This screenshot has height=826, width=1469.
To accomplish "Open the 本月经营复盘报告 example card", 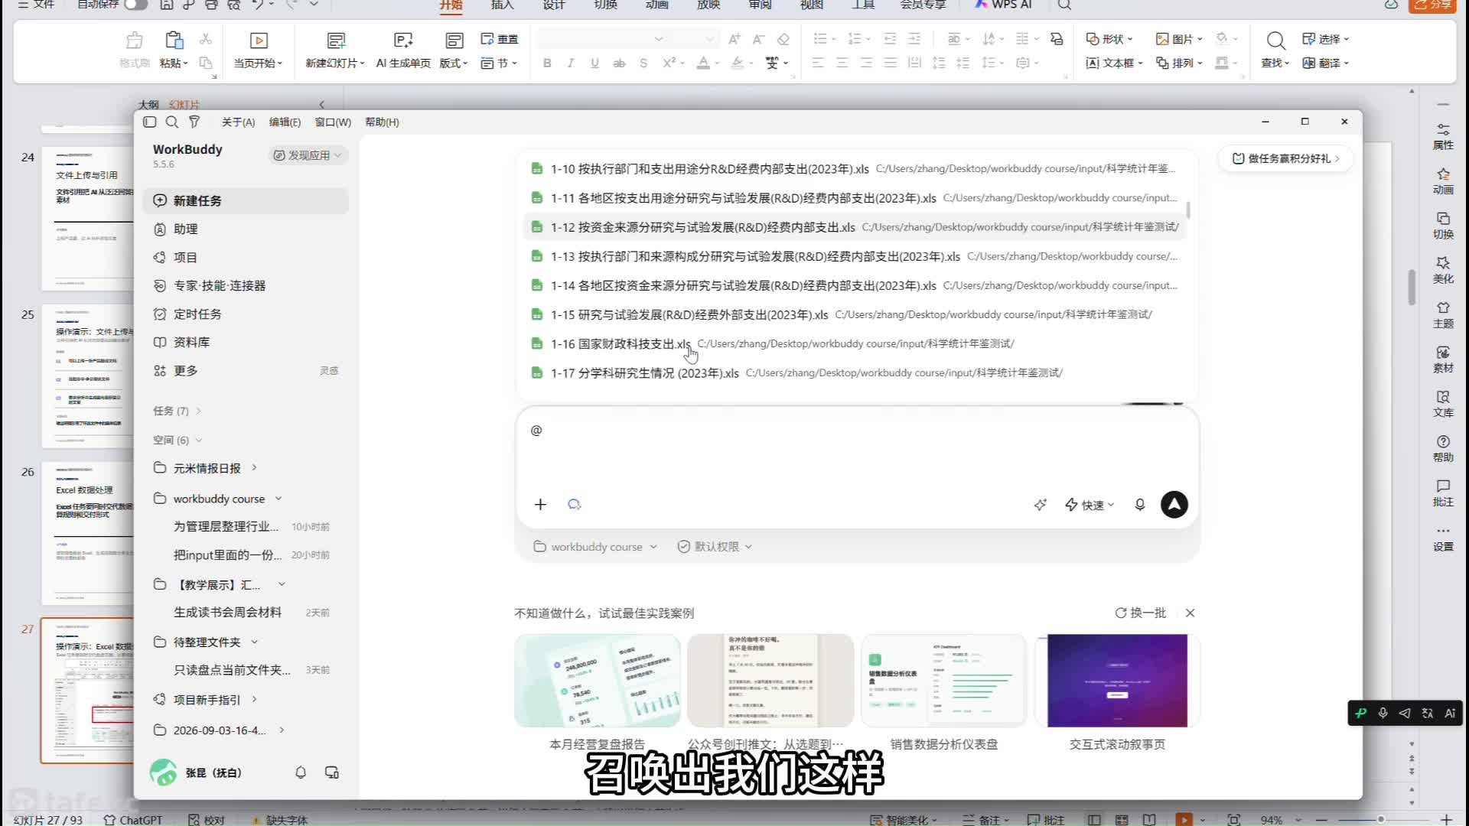I will click(x=597, y=692).
